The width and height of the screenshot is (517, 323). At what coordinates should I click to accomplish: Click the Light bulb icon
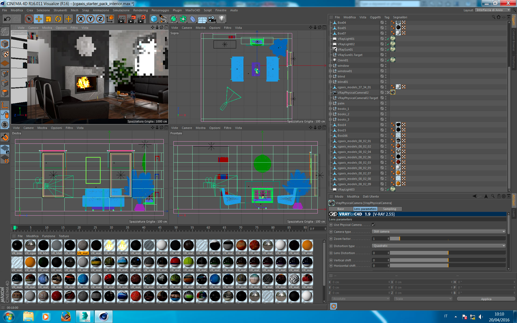(222, 19)
